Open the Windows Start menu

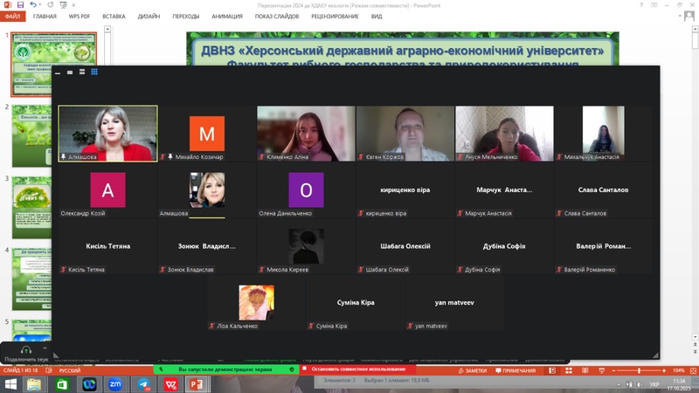[x=10, y=384]
